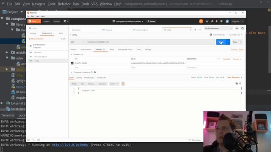Open the VCS menu in PyCharm

coord(94,4)
